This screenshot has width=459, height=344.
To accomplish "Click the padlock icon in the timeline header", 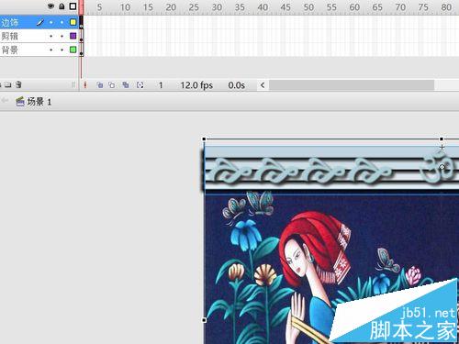I will click(62, 6).
